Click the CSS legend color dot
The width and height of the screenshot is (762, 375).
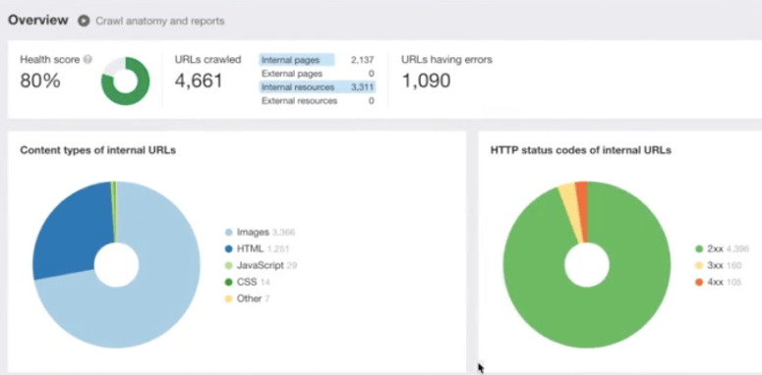228,282
